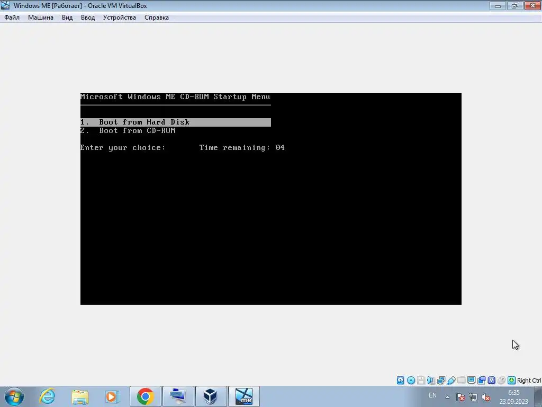Click the mouse integration indicator icon
The height and width of the screenshot is (407, 542).
tap(501, 381)
